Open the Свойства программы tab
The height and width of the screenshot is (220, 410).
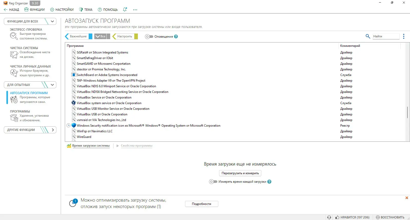[137, 146]
